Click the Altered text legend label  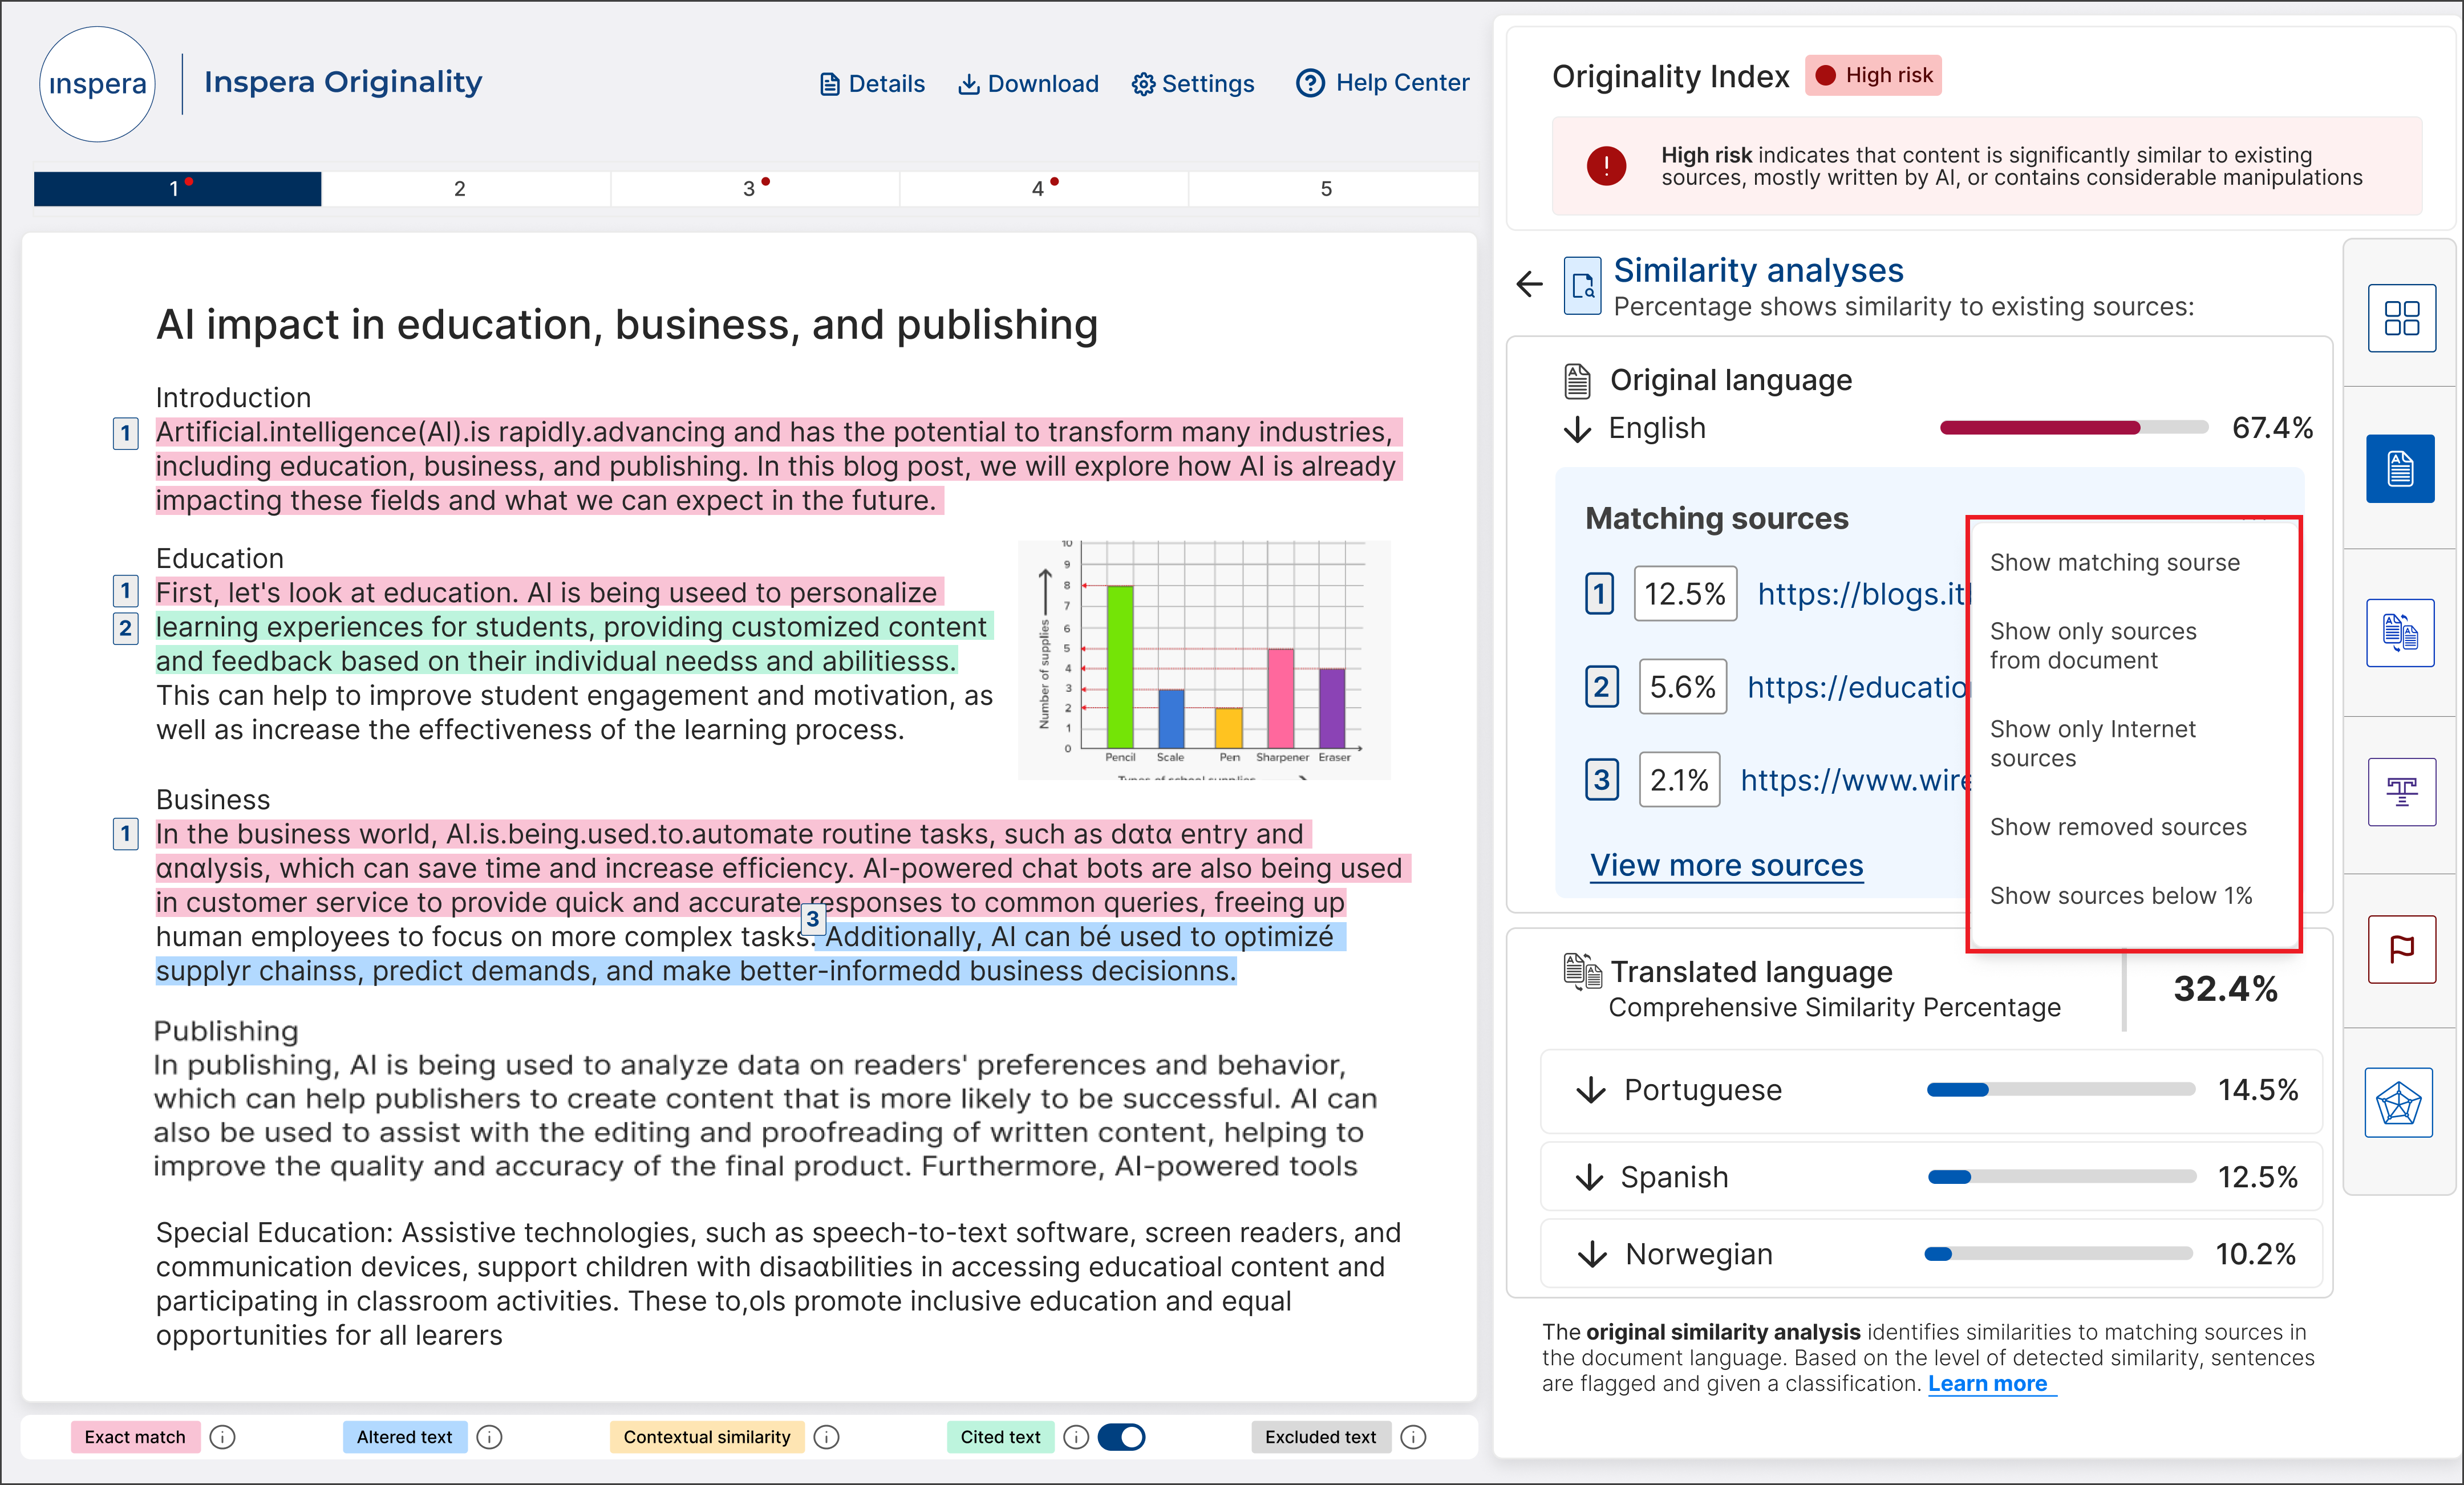pos(404,1437)
